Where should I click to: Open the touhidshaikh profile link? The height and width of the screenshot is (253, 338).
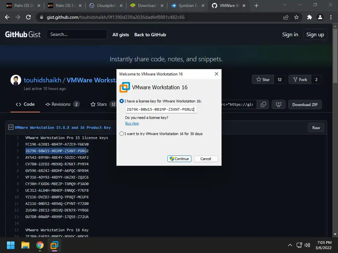pos(43,80)
